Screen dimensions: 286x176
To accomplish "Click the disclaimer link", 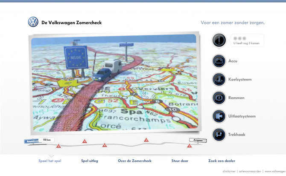I will point(229,171).
